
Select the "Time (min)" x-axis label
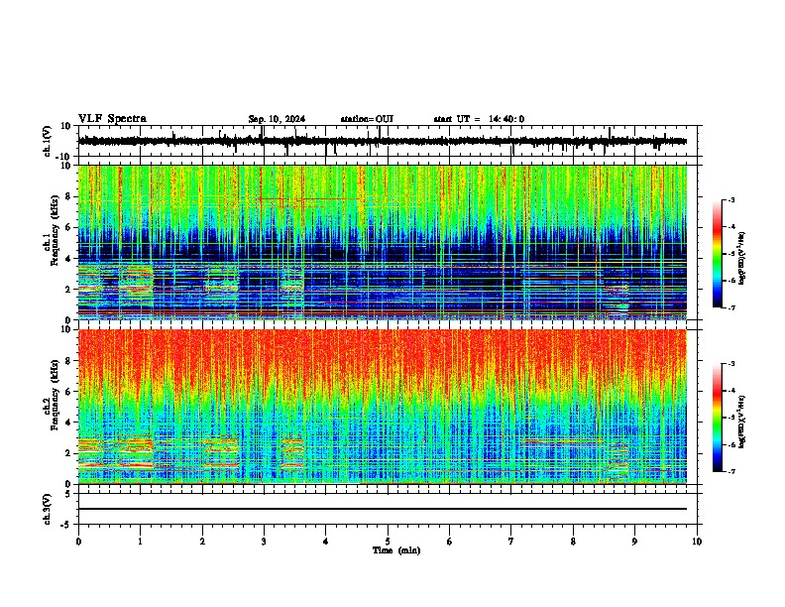click(x=396, y=550)
